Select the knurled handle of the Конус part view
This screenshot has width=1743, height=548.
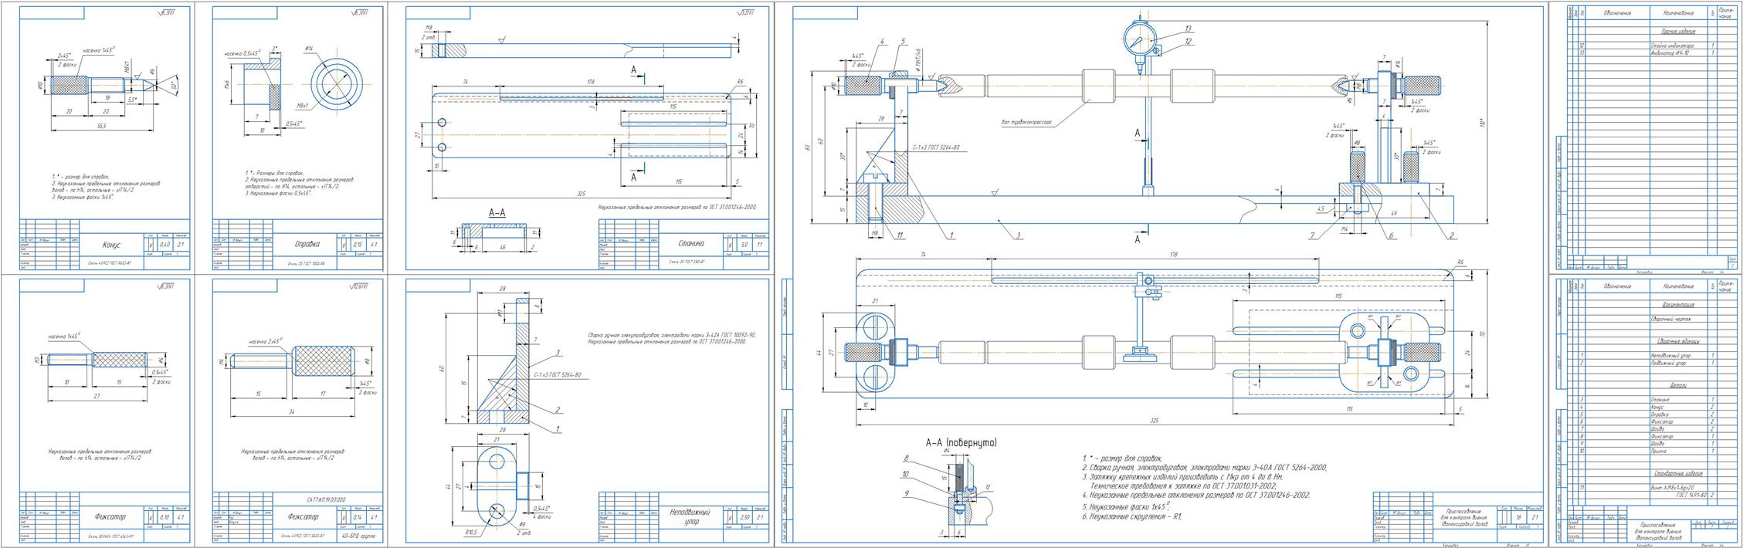[x=69, y=85]
